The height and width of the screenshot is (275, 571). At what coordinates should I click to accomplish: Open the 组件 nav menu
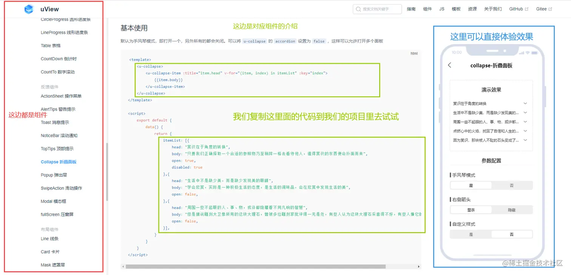click(x=427, y=9)
